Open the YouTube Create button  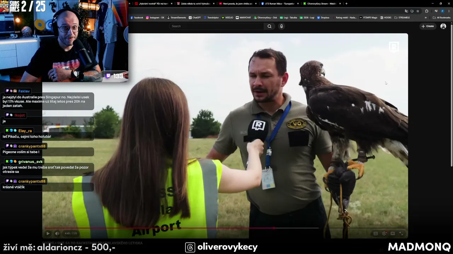[x=428, y=26]
